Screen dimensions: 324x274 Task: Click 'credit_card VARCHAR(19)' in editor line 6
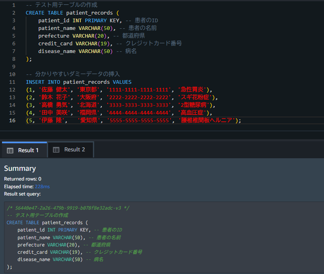pyautogui.click(x=74, y=43)
